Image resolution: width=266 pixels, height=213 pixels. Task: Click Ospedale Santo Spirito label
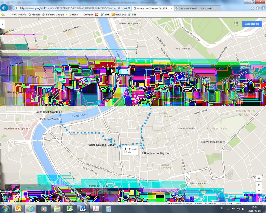(17, 128)
